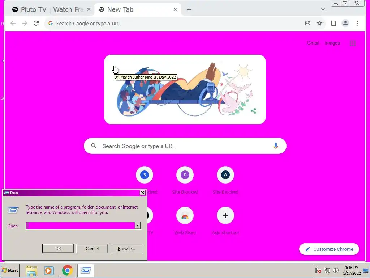Start voice search with the microphone icon
The height and width of the screenshot is (278, 370).
[x=276, y=146]
